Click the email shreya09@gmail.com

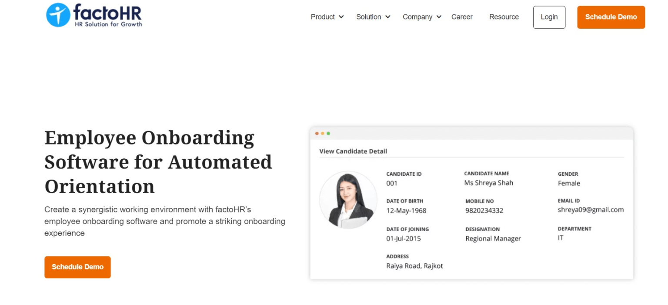point(591,210)
